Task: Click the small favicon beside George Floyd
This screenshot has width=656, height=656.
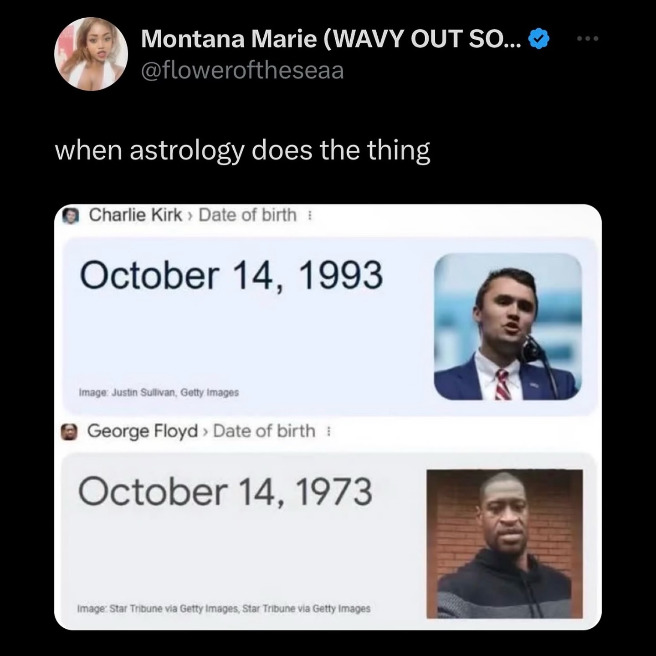Action: (69, 431)
